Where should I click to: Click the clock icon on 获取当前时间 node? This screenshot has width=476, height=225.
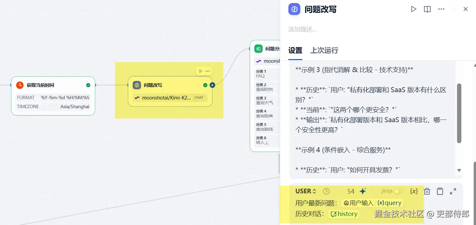tap(19, 85)
